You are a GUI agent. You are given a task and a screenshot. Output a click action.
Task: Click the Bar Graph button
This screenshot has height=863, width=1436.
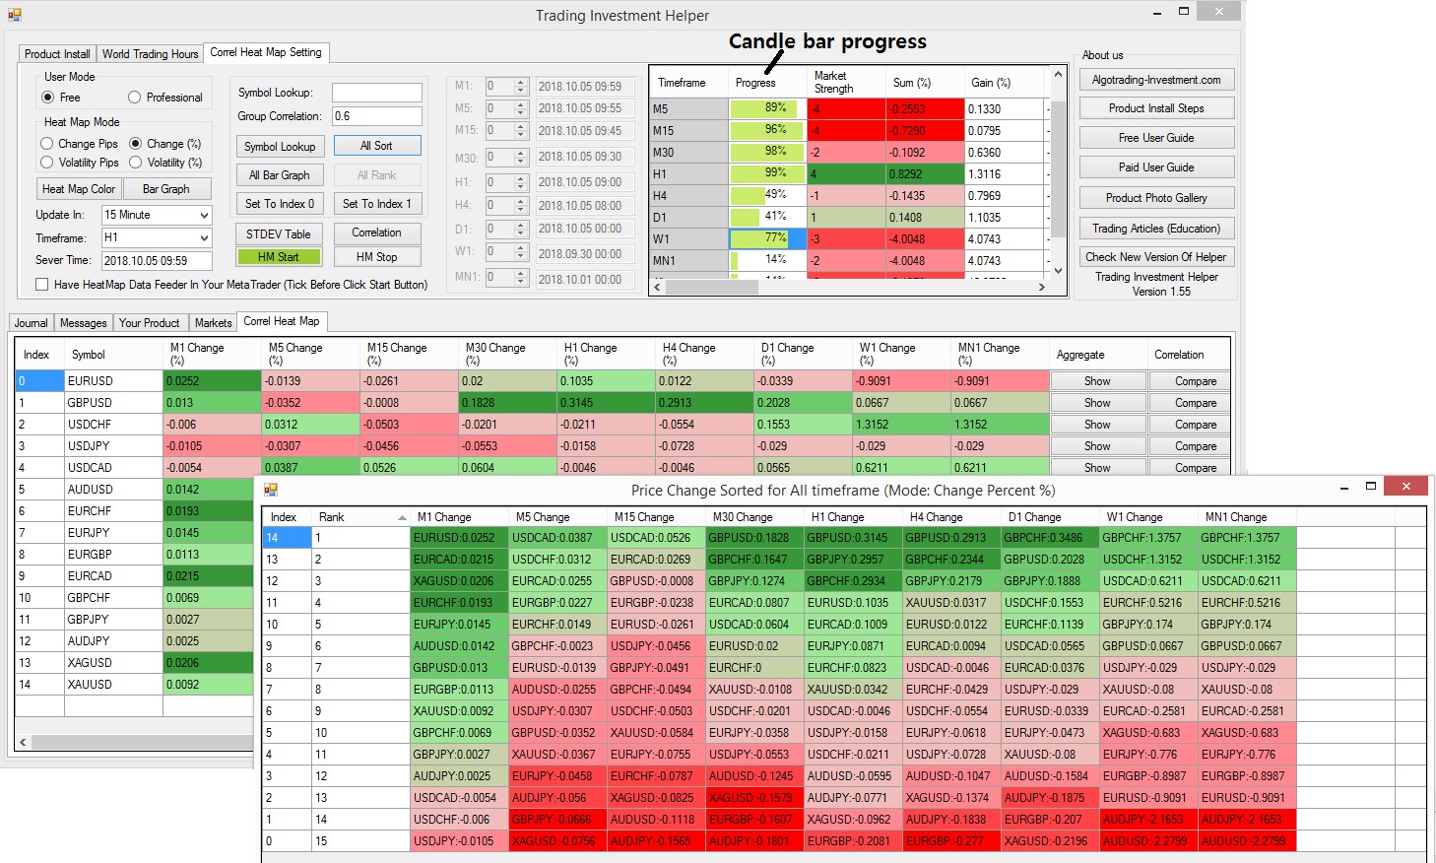click(166, 189)
